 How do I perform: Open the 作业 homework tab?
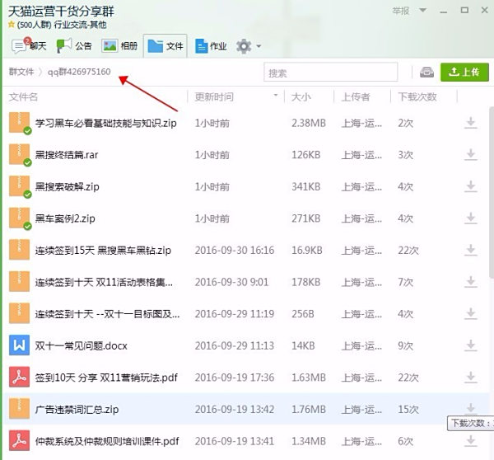tap(211, 46)
